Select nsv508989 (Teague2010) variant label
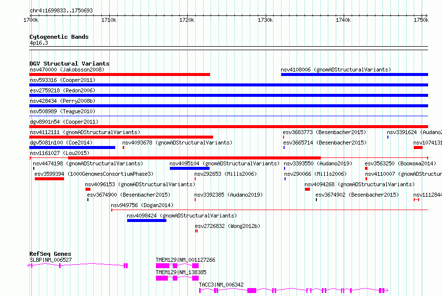The image size is (442, 296). pyautogui.click(x=63, y=111)
